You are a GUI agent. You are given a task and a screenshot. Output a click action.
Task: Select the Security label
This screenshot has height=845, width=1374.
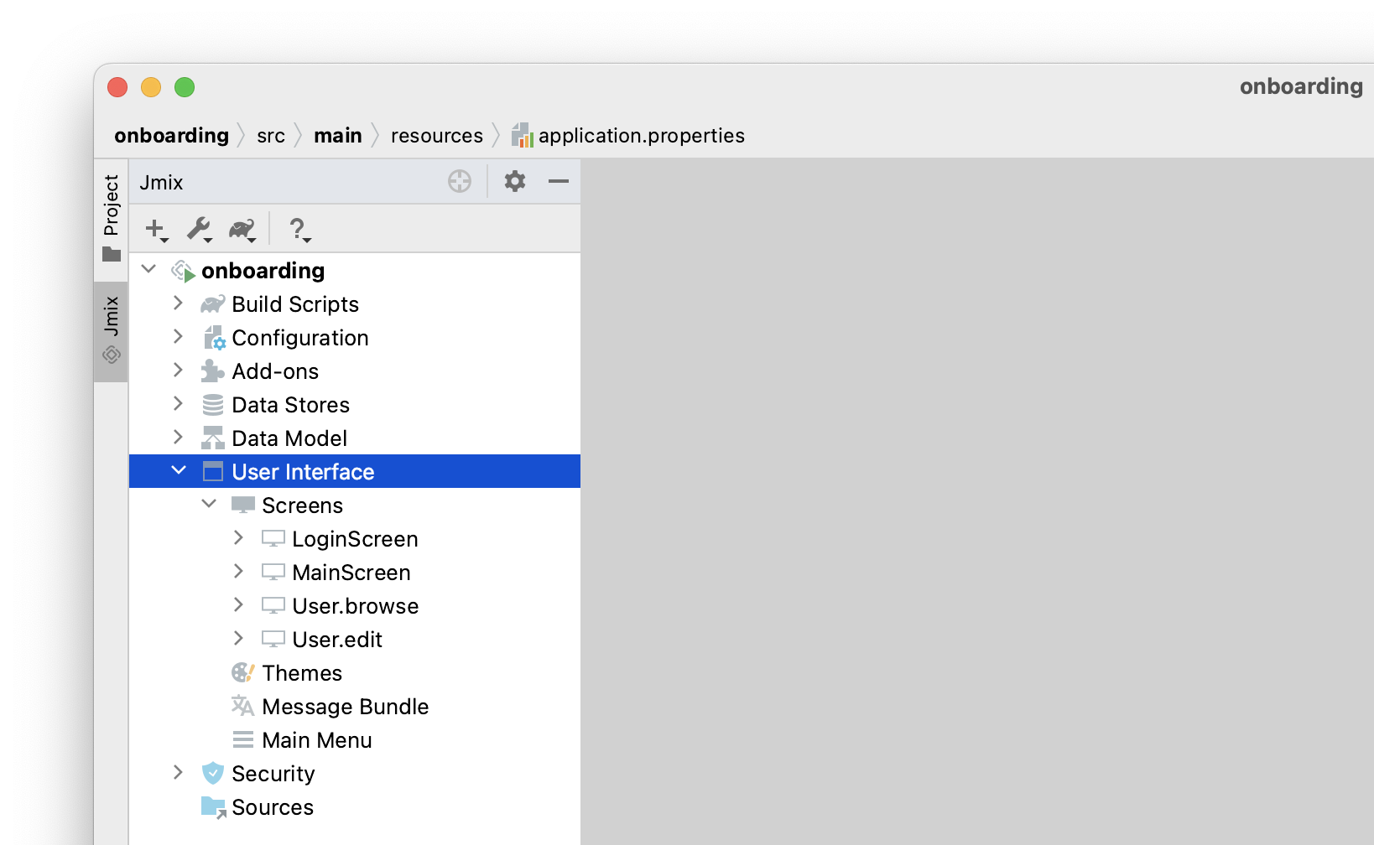click(x=273, y=774)
